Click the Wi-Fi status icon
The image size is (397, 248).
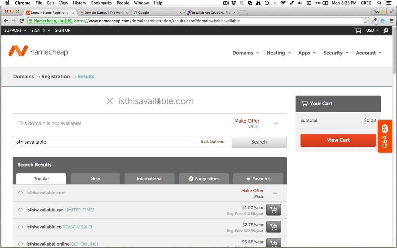tap(283, 3)
